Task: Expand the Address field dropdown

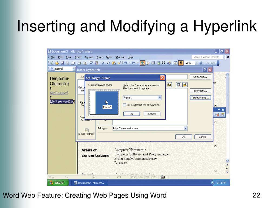Action: 185,128
